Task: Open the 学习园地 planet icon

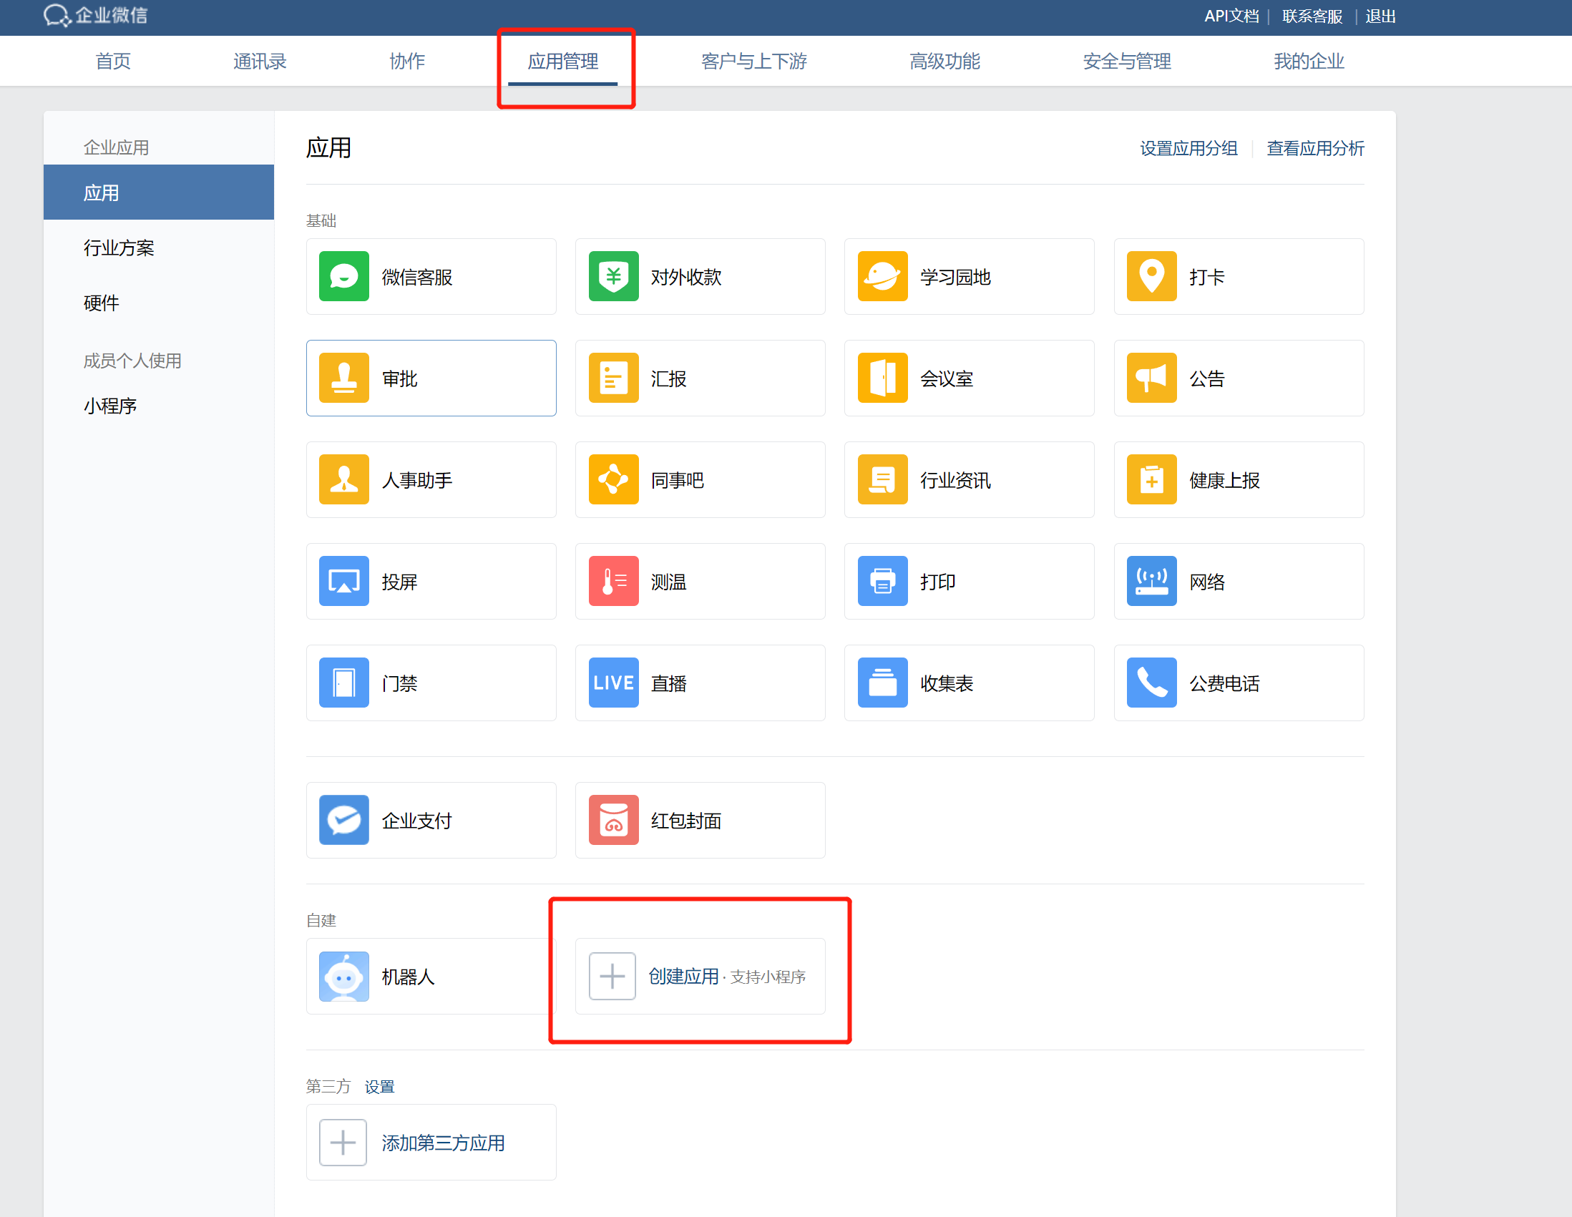Action: pos(882,276)
